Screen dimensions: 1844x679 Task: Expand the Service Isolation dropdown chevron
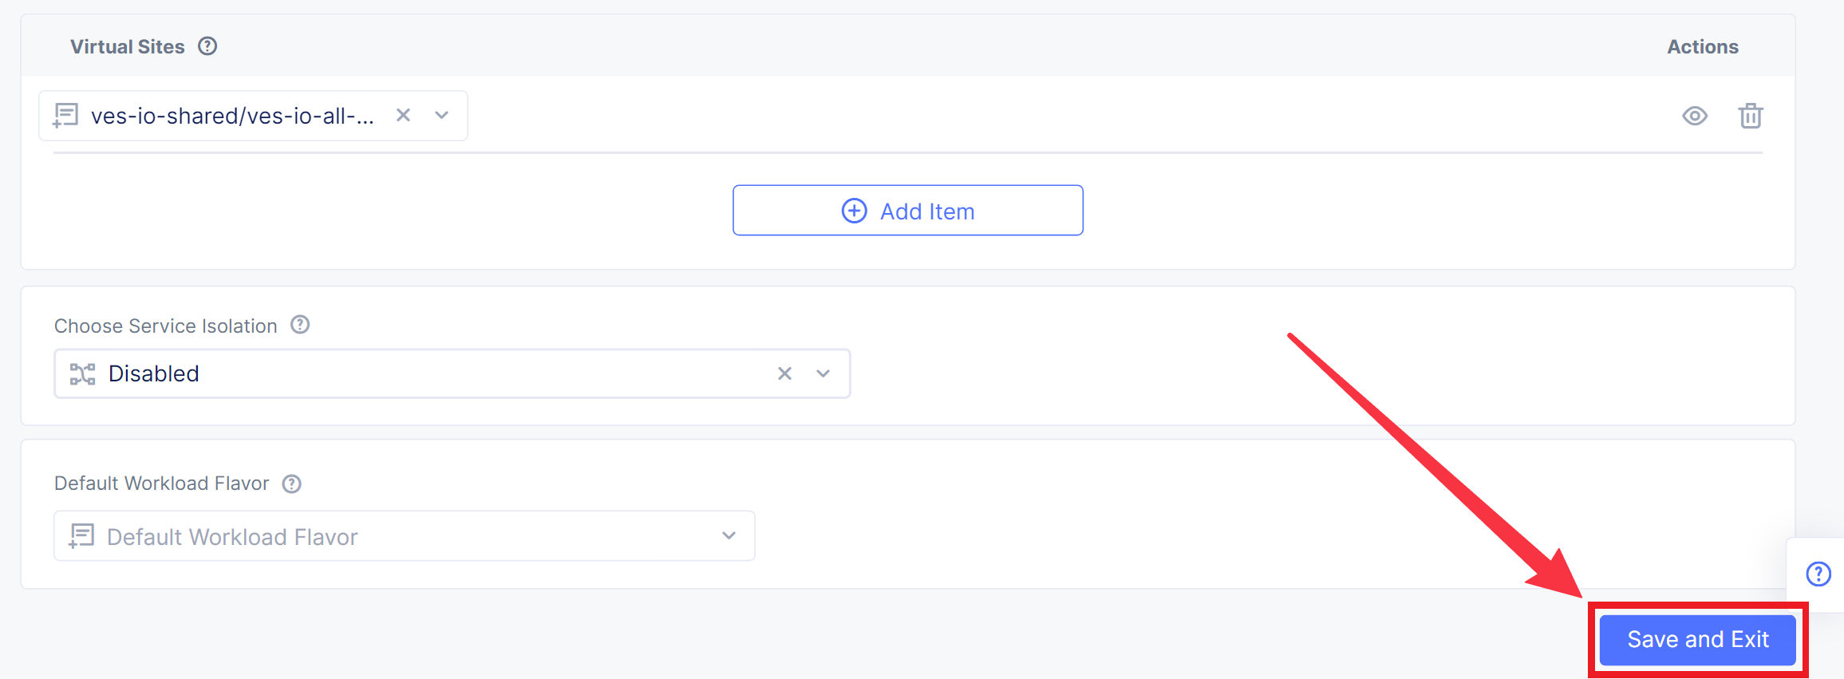coord(823,373)
